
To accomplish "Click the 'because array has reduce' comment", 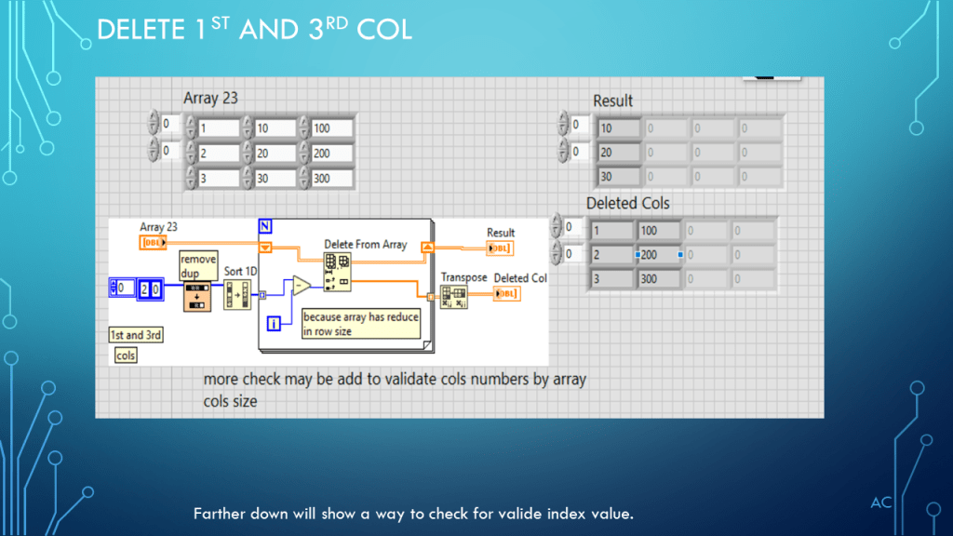I will 361,324.
